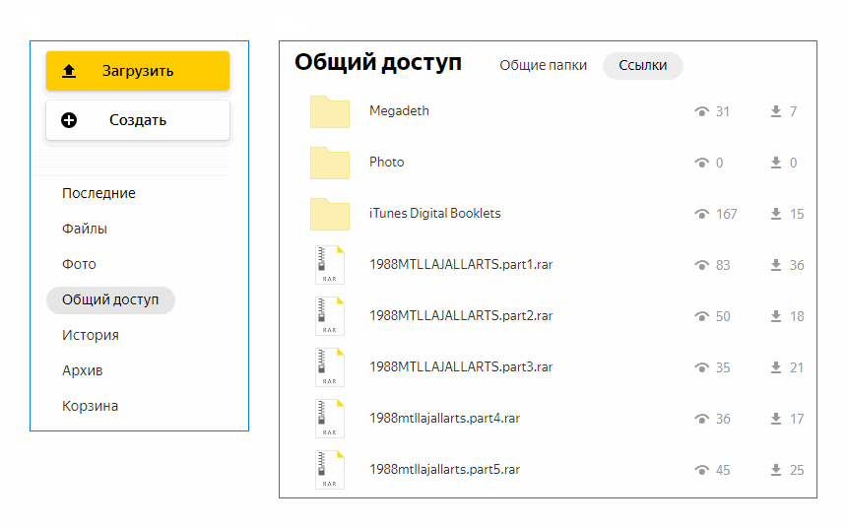Select the Ссылки tab

(642, 66)
